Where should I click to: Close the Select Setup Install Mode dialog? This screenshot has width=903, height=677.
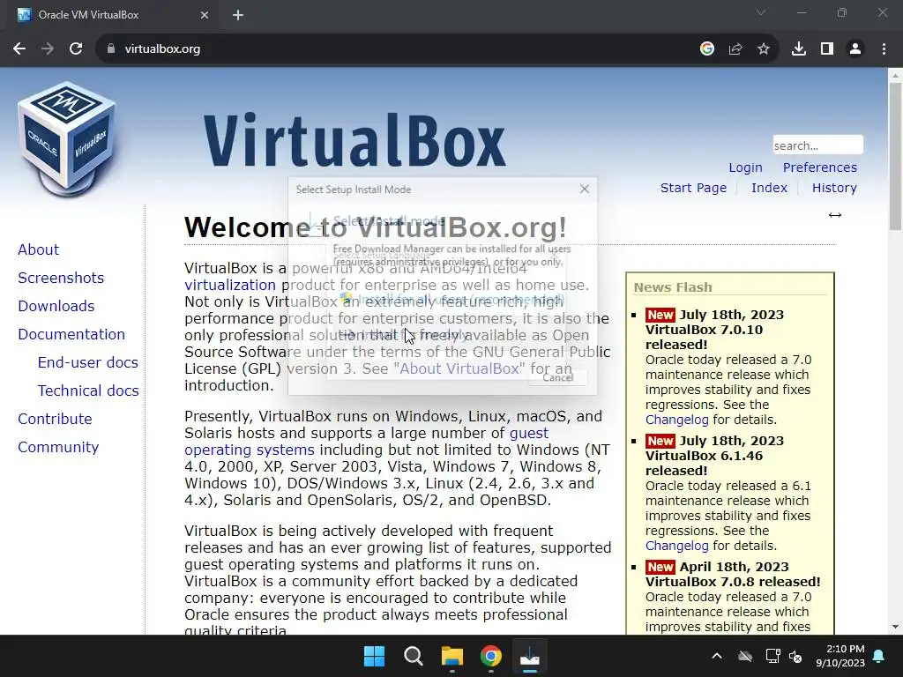coord(585,189)
